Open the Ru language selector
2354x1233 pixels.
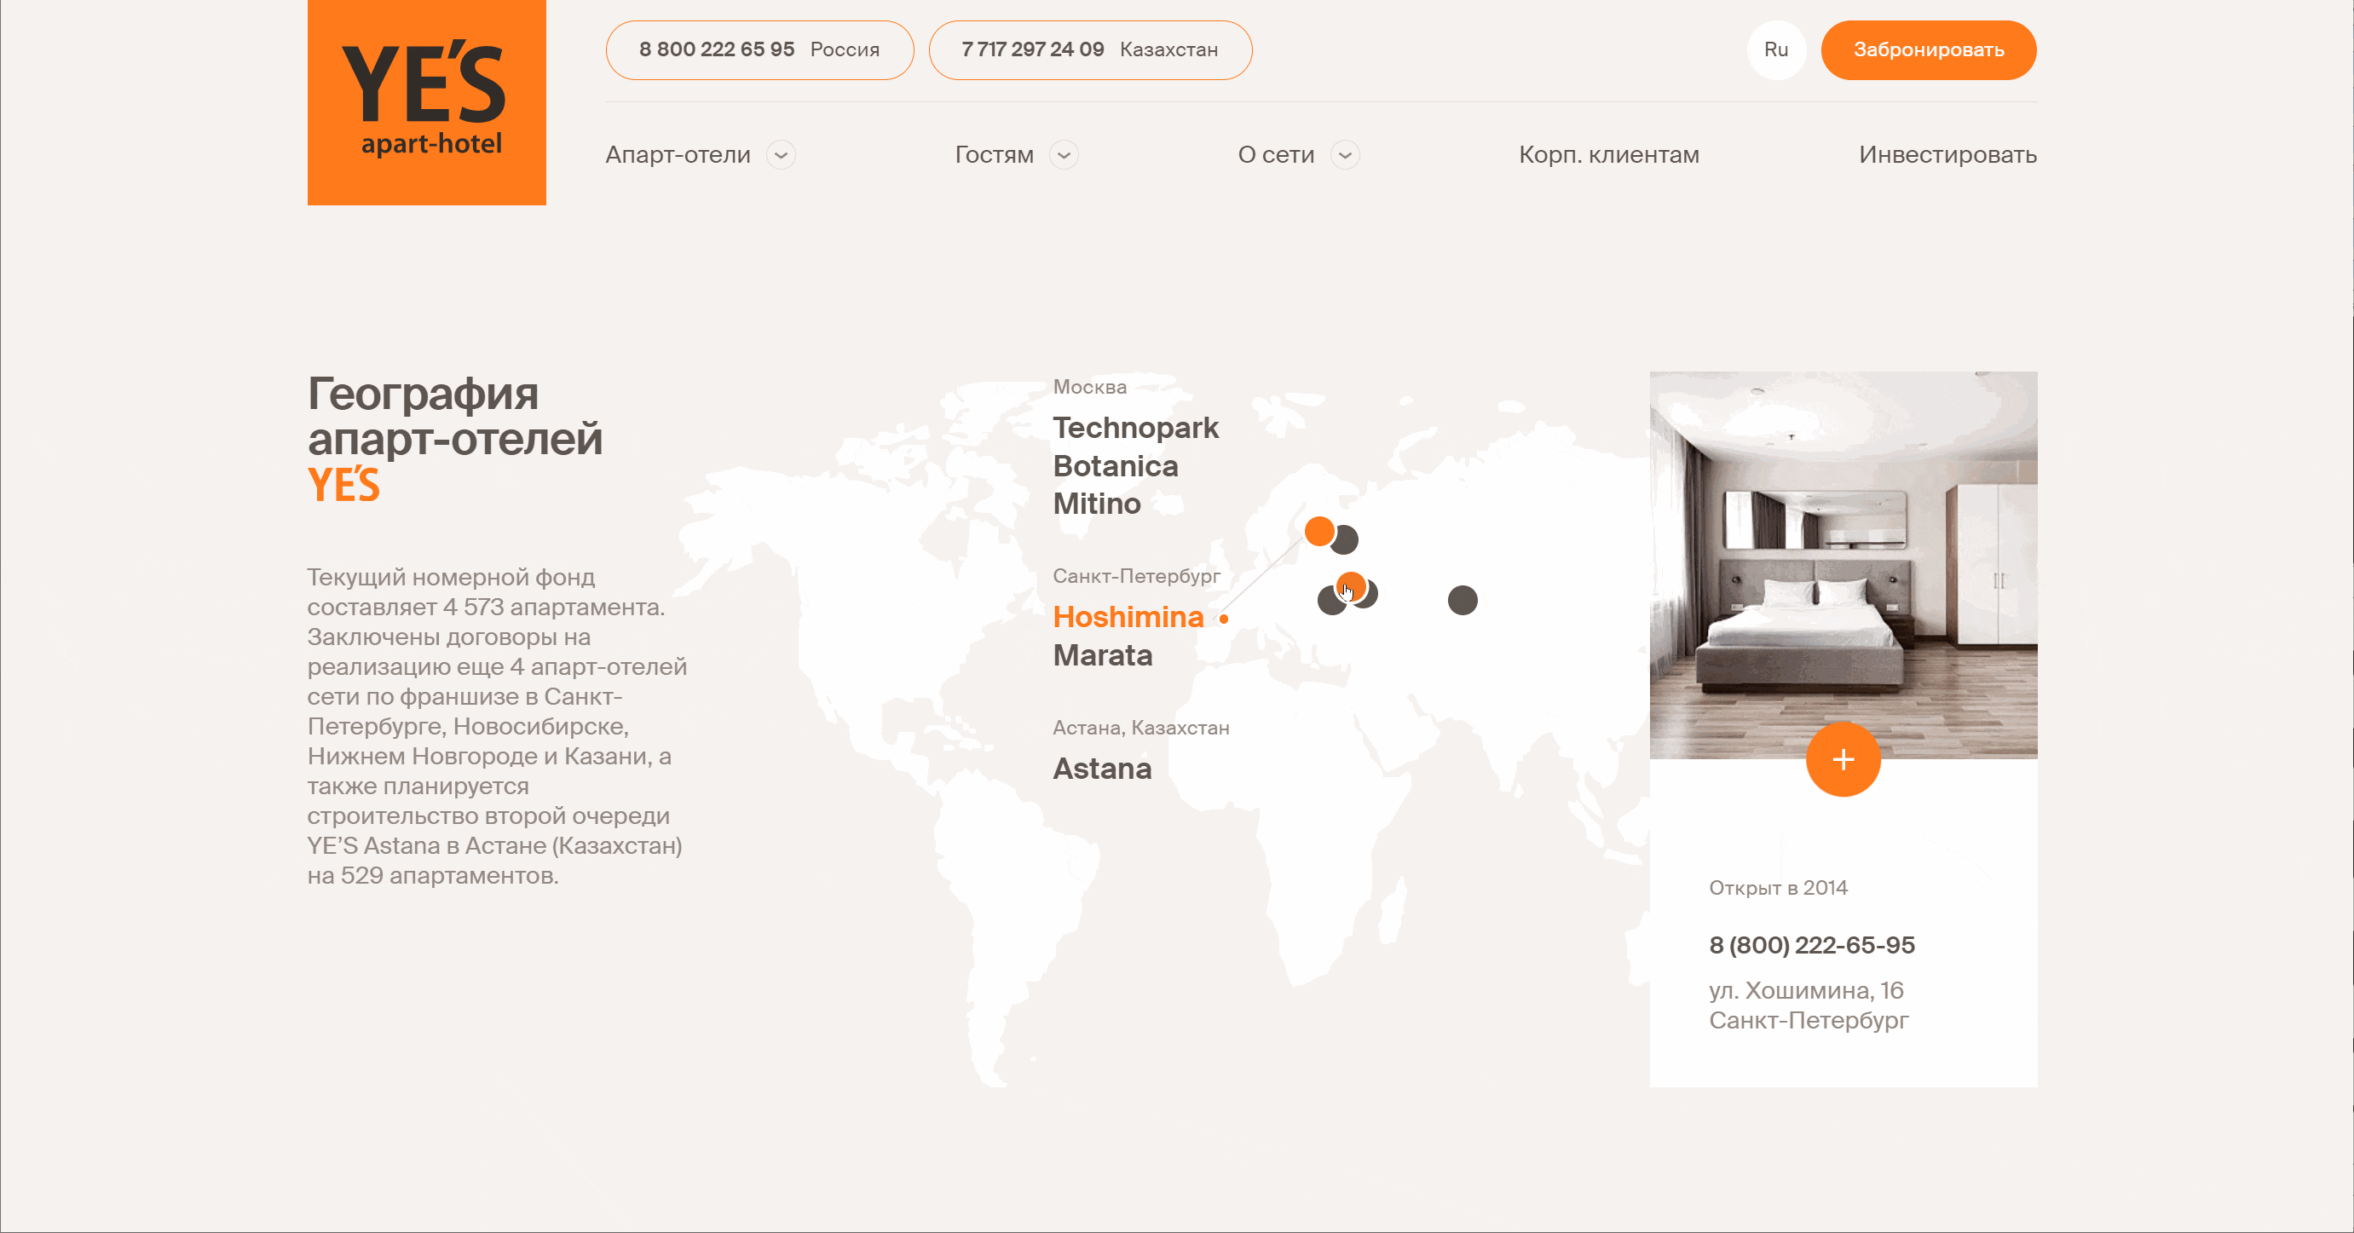click(1776, 50)
